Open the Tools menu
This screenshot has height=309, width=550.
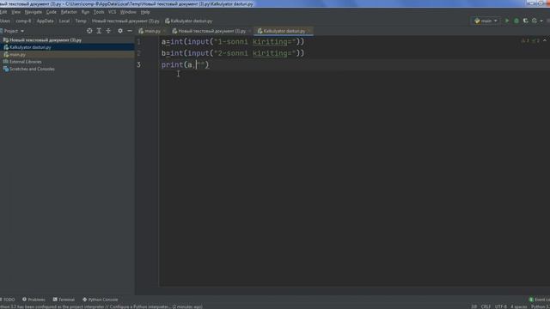[99, 12]
